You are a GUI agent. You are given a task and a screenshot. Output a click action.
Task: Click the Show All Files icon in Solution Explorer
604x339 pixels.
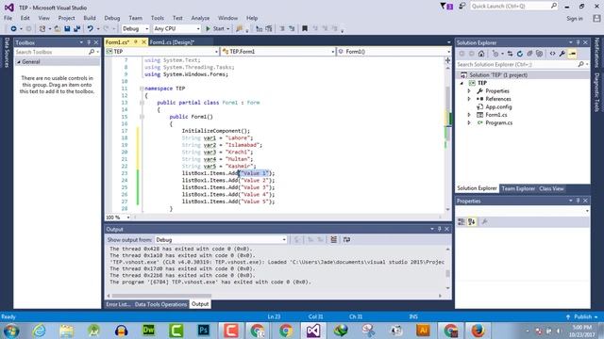(539, 54)
